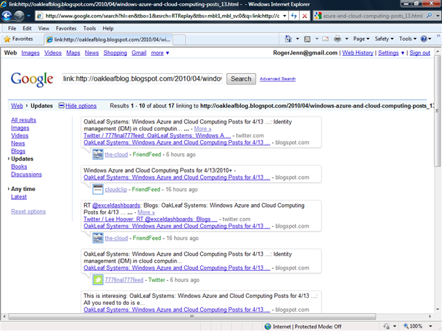Click the @exceldashboards mention link

pos(116,205)
